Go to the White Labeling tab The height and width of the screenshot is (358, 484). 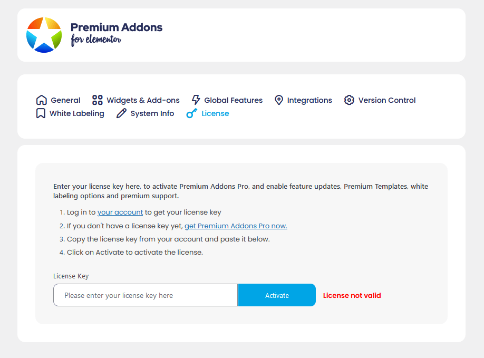76,113
